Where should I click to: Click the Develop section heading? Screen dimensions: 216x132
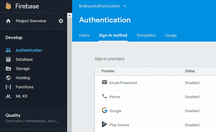14,38
